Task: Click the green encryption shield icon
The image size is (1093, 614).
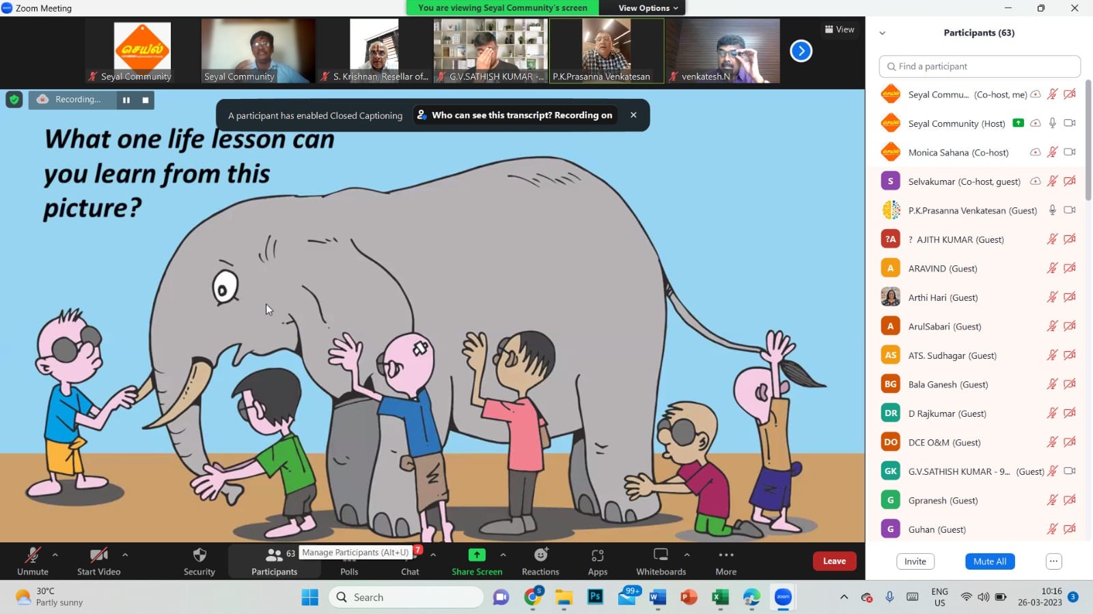Action: (x=14, y=100)
